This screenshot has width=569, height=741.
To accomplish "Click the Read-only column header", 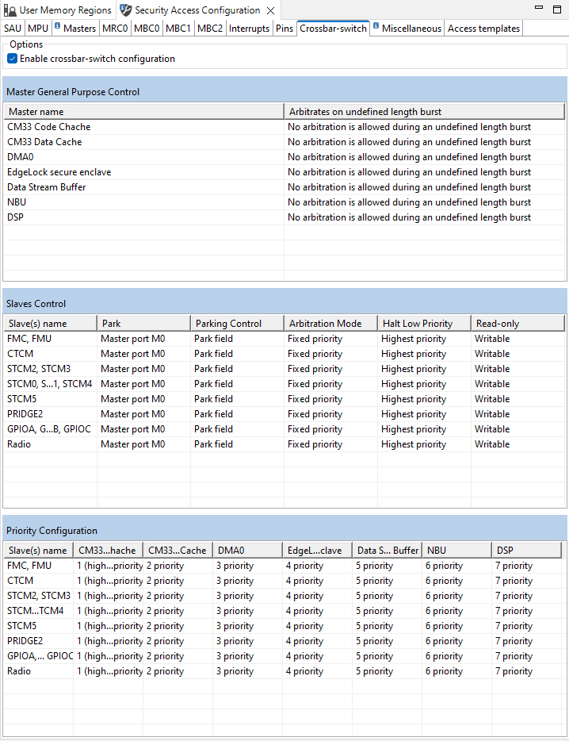I will coord(517,323).
